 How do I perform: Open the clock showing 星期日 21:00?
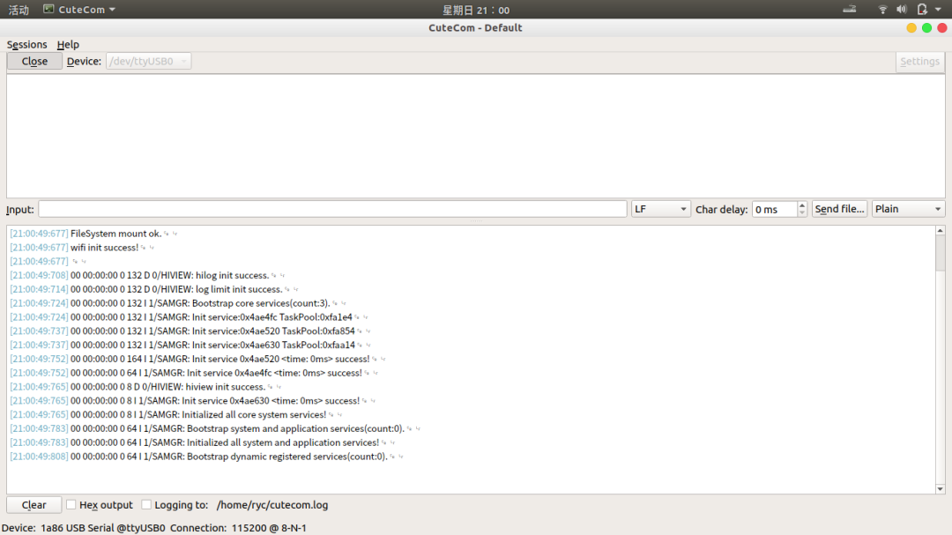pyautogui.click(x=476, y=10)
